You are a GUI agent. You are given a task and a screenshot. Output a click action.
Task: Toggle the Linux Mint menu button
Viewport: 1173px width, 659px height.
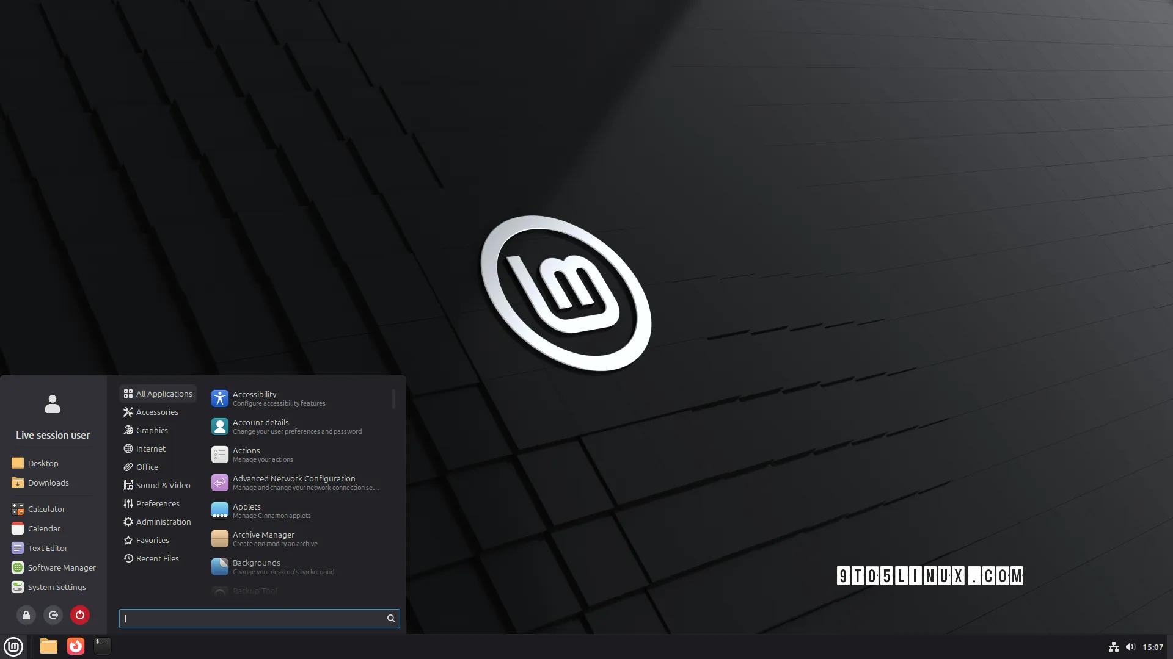click(13, 646)
